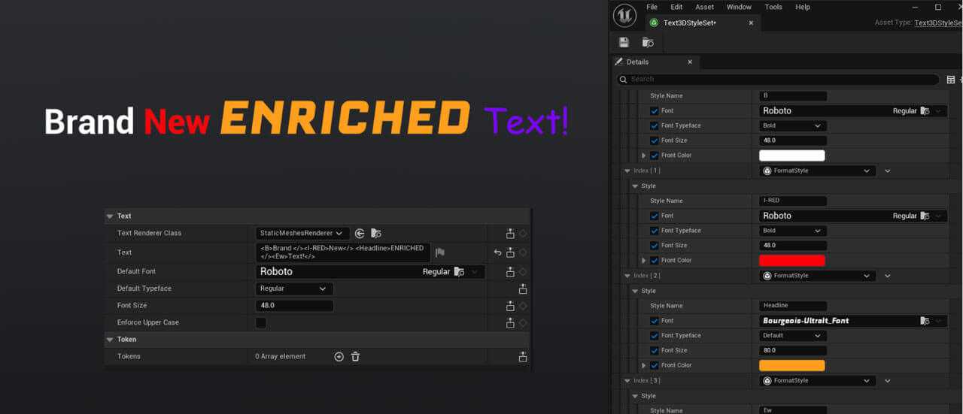The width and height of the screenshot is (963, 414).
Task: Click the expose icon on Default Font row
Action: [510, 271]
